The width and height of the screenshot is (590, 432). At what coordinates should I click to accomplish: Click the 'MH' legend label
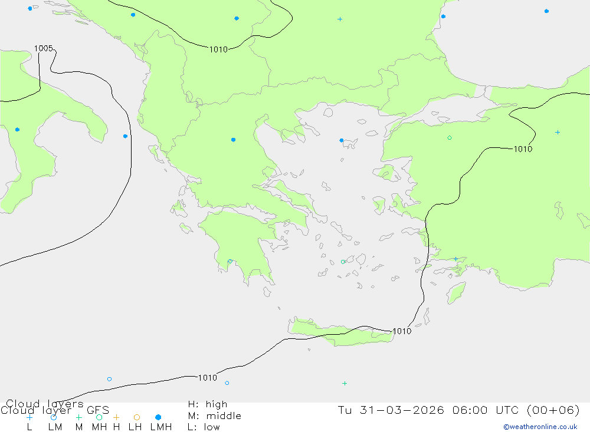click(99, 427)
